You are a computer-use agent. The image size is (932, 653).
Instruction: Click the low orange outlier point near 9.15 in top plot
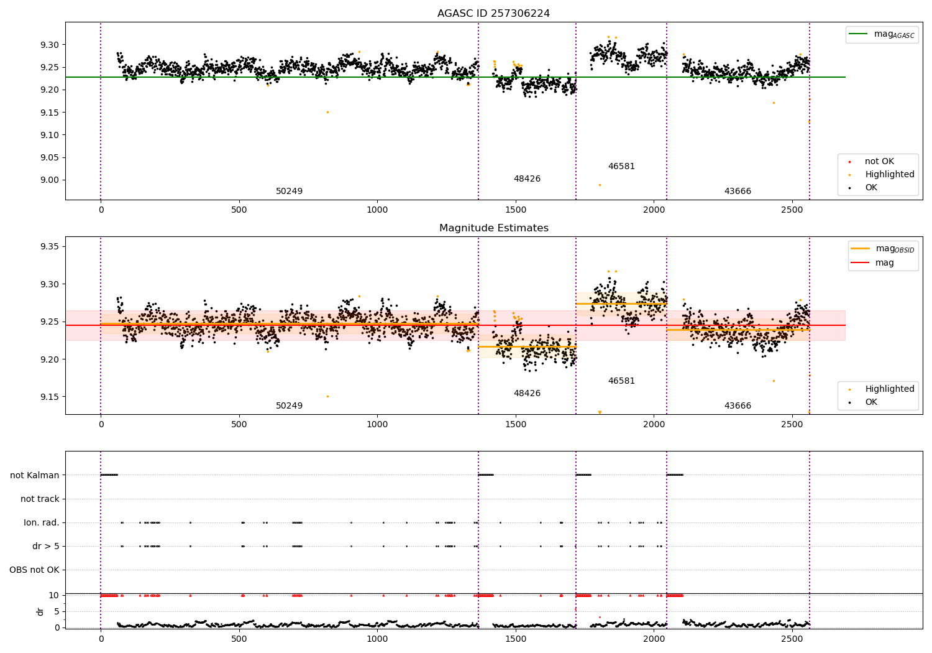tap(327, 113)
